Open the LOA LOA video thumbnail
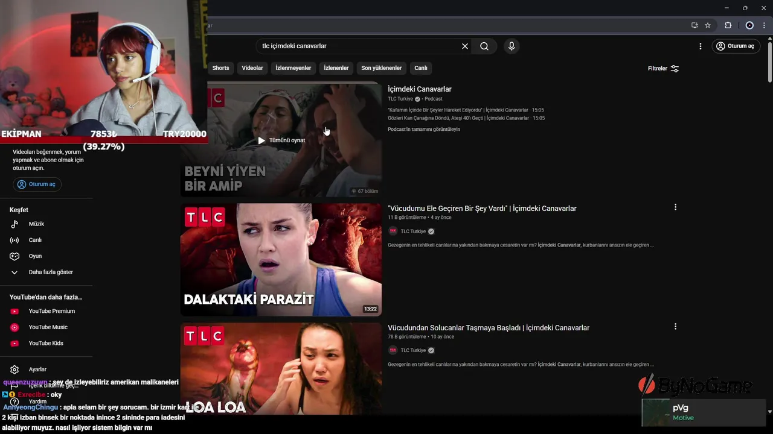 281,368
